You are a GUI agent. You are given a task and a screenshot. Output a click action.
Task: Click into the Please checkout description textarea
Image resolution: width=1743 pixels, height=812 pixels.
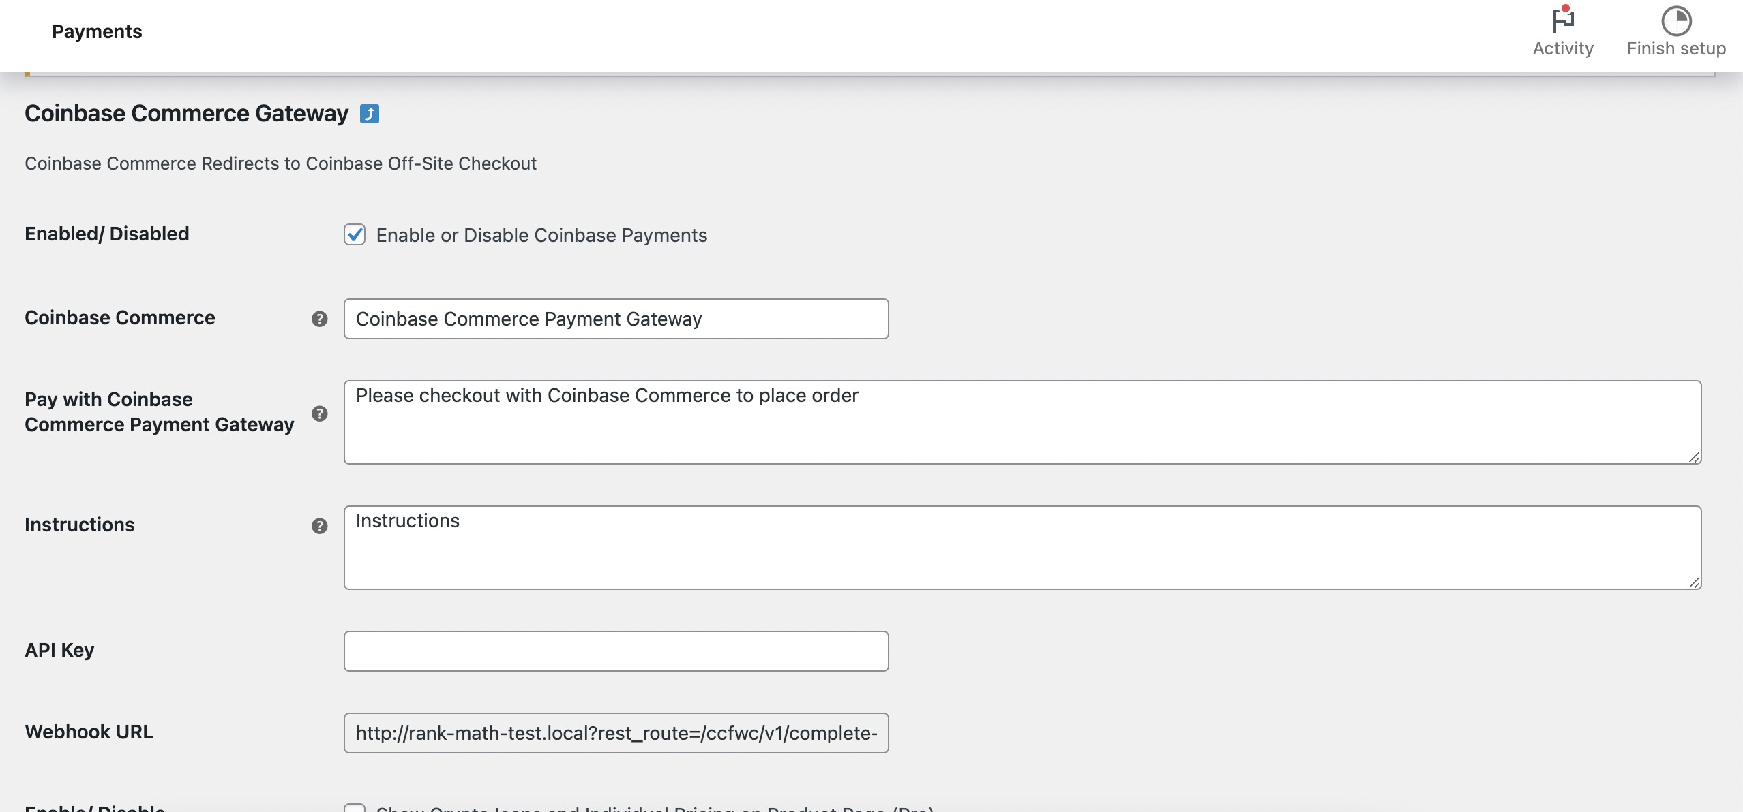[x=1022, y=422]
